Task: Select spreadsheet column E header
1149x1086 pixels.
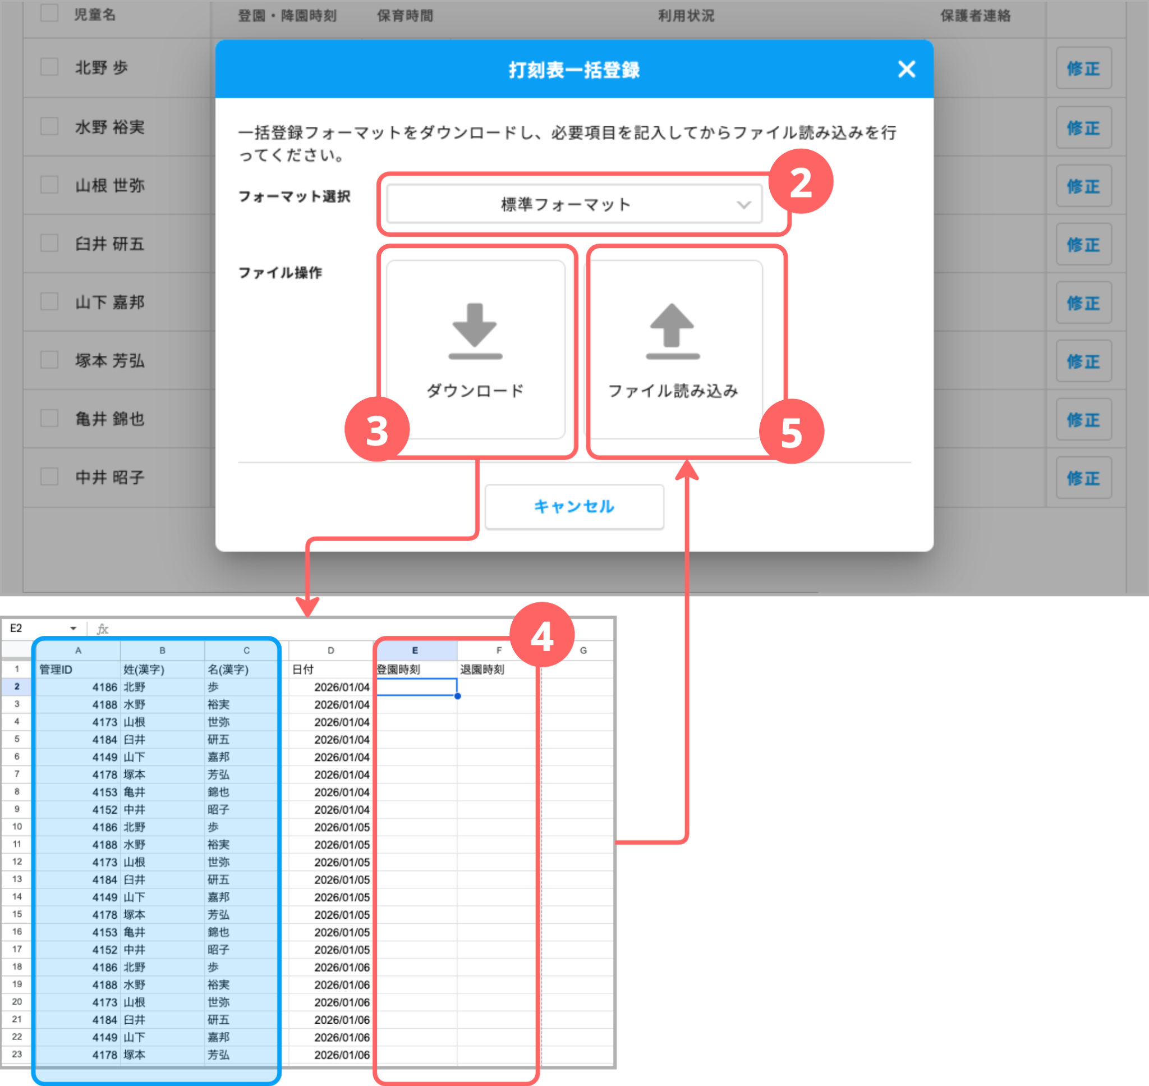Action: 415,650
